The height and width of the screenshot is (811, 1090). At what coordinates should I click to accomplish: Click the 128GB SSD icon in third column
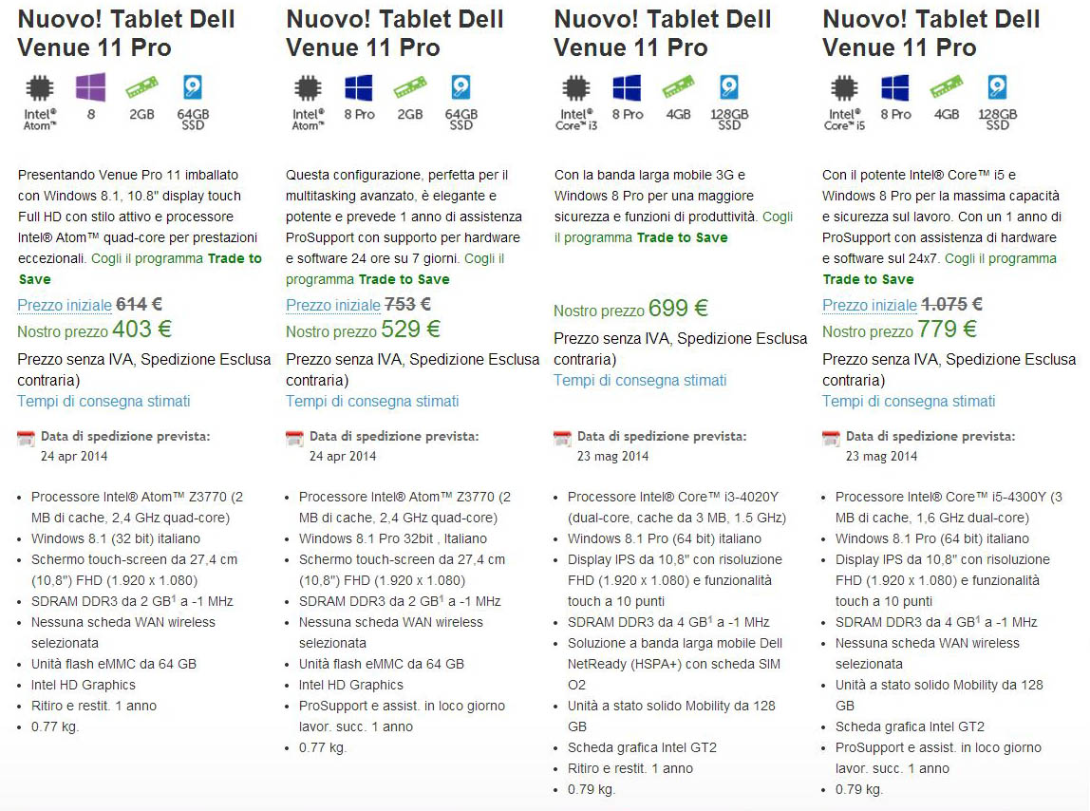[x=729, y=88]
